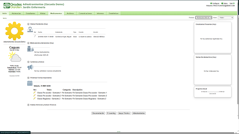Click the visit date cell at 11:08AM
Image resolution: width=239 pixels, height=134 pixels.
coord(46,36)
